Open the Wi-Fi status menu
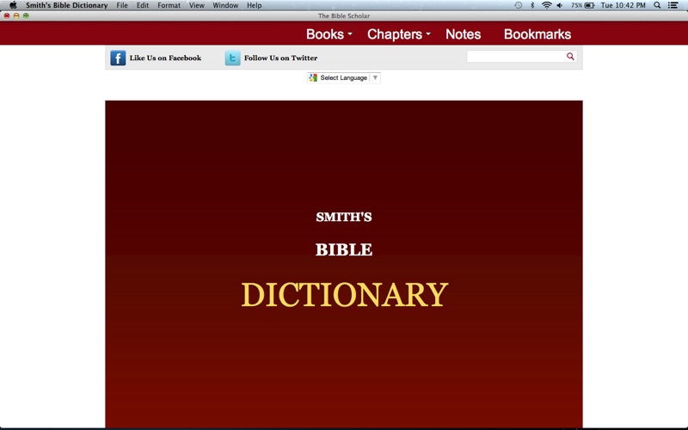 [546, 5]
